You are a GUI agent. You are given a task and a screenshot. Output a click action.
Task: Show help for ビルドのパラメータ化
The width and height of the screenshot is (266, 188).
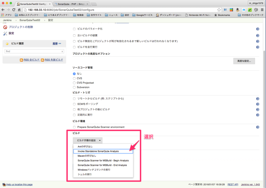point(257,29)
